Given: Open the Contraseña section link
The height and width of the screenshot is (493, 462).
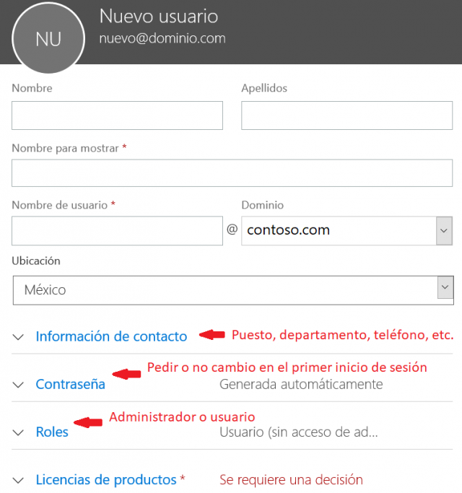Looking at the screenshot, I should pyautogui.click(x=71, y=384).
